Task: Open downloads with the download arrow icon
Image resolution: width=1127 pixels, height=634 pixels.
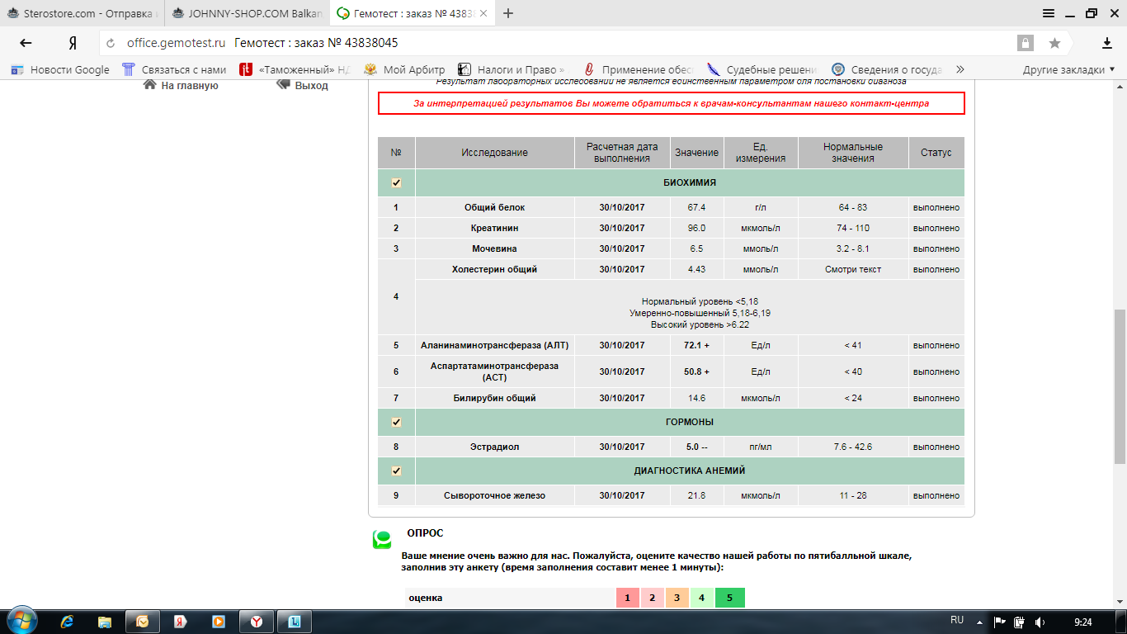Action: (x=1107, y=43)
